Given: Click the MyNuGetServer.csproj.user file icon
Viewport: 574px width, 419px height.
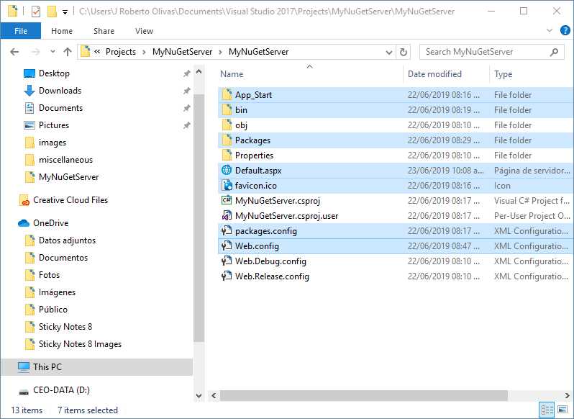Looking at the screenshot, I should pyautogui.click(x=227, y=215).
